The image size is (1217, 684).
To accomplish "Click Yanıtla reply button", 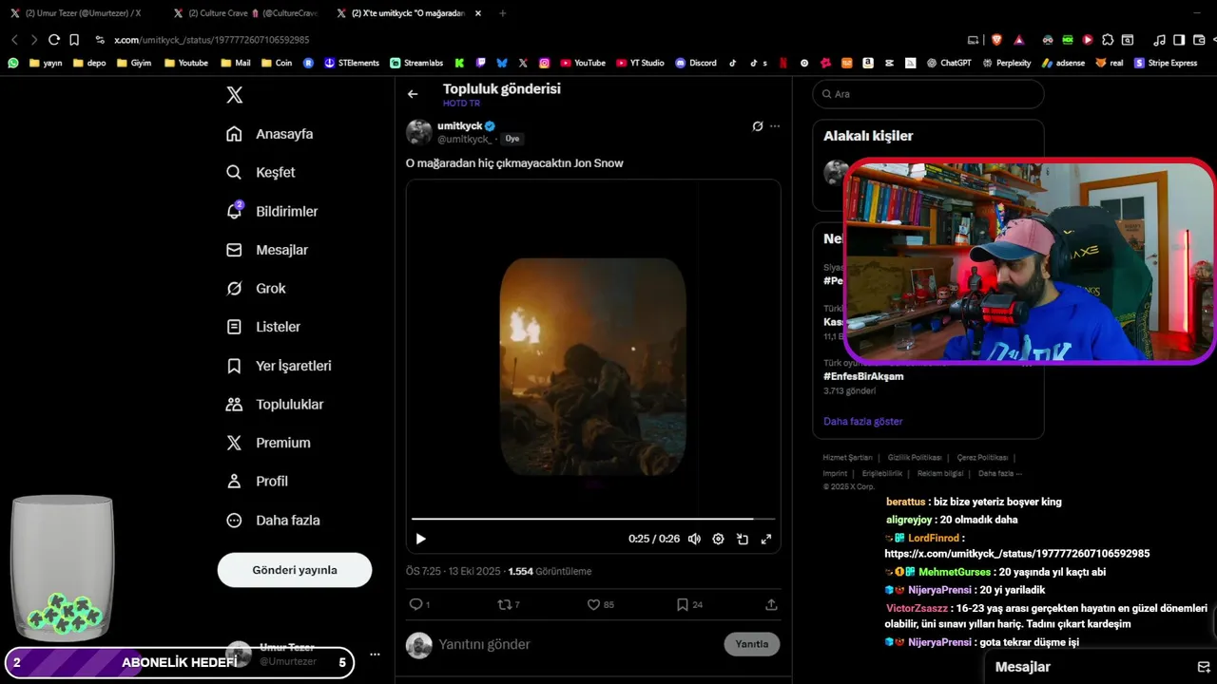I will pyautogui.click(x=752, y=644).
